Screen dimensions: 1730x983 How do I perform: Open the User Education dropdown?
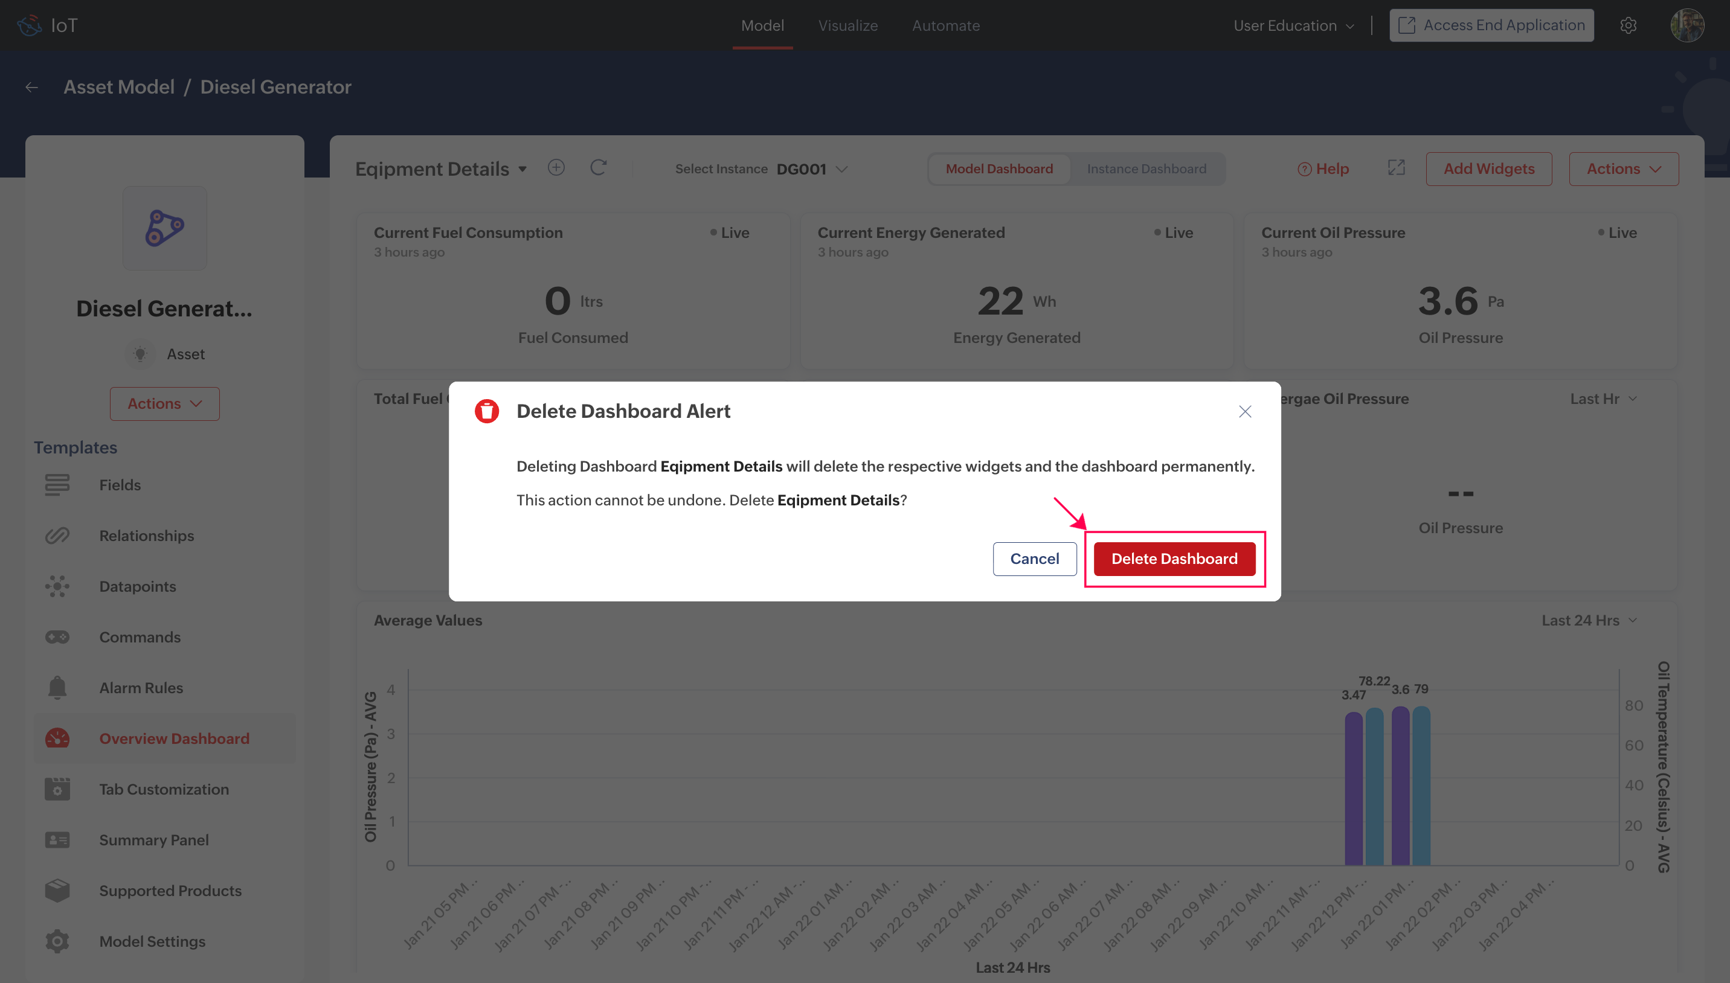pos(1293,25)
